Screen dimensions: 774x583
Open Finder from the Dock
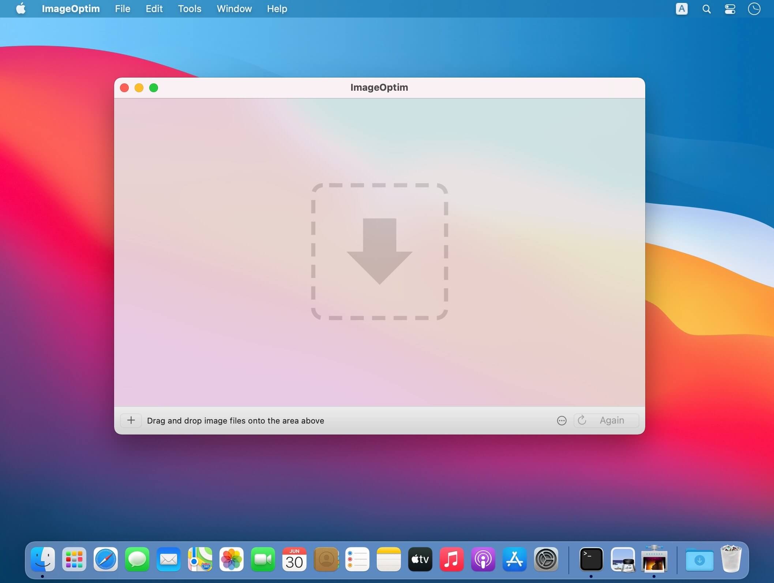(43, 559)
